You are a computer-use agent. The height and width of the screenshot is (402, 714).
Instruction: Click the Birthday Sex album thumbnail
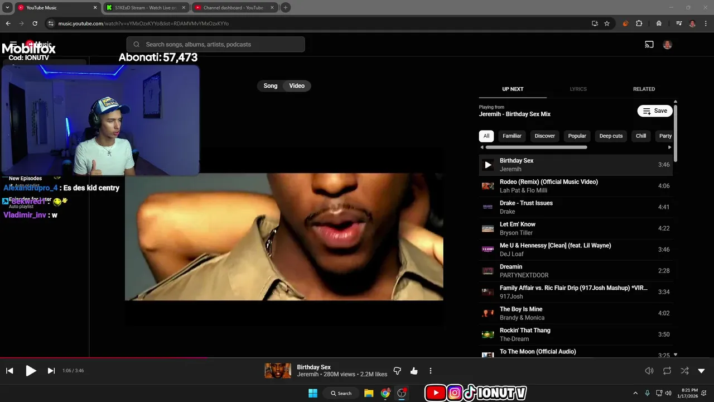[278, 371]
